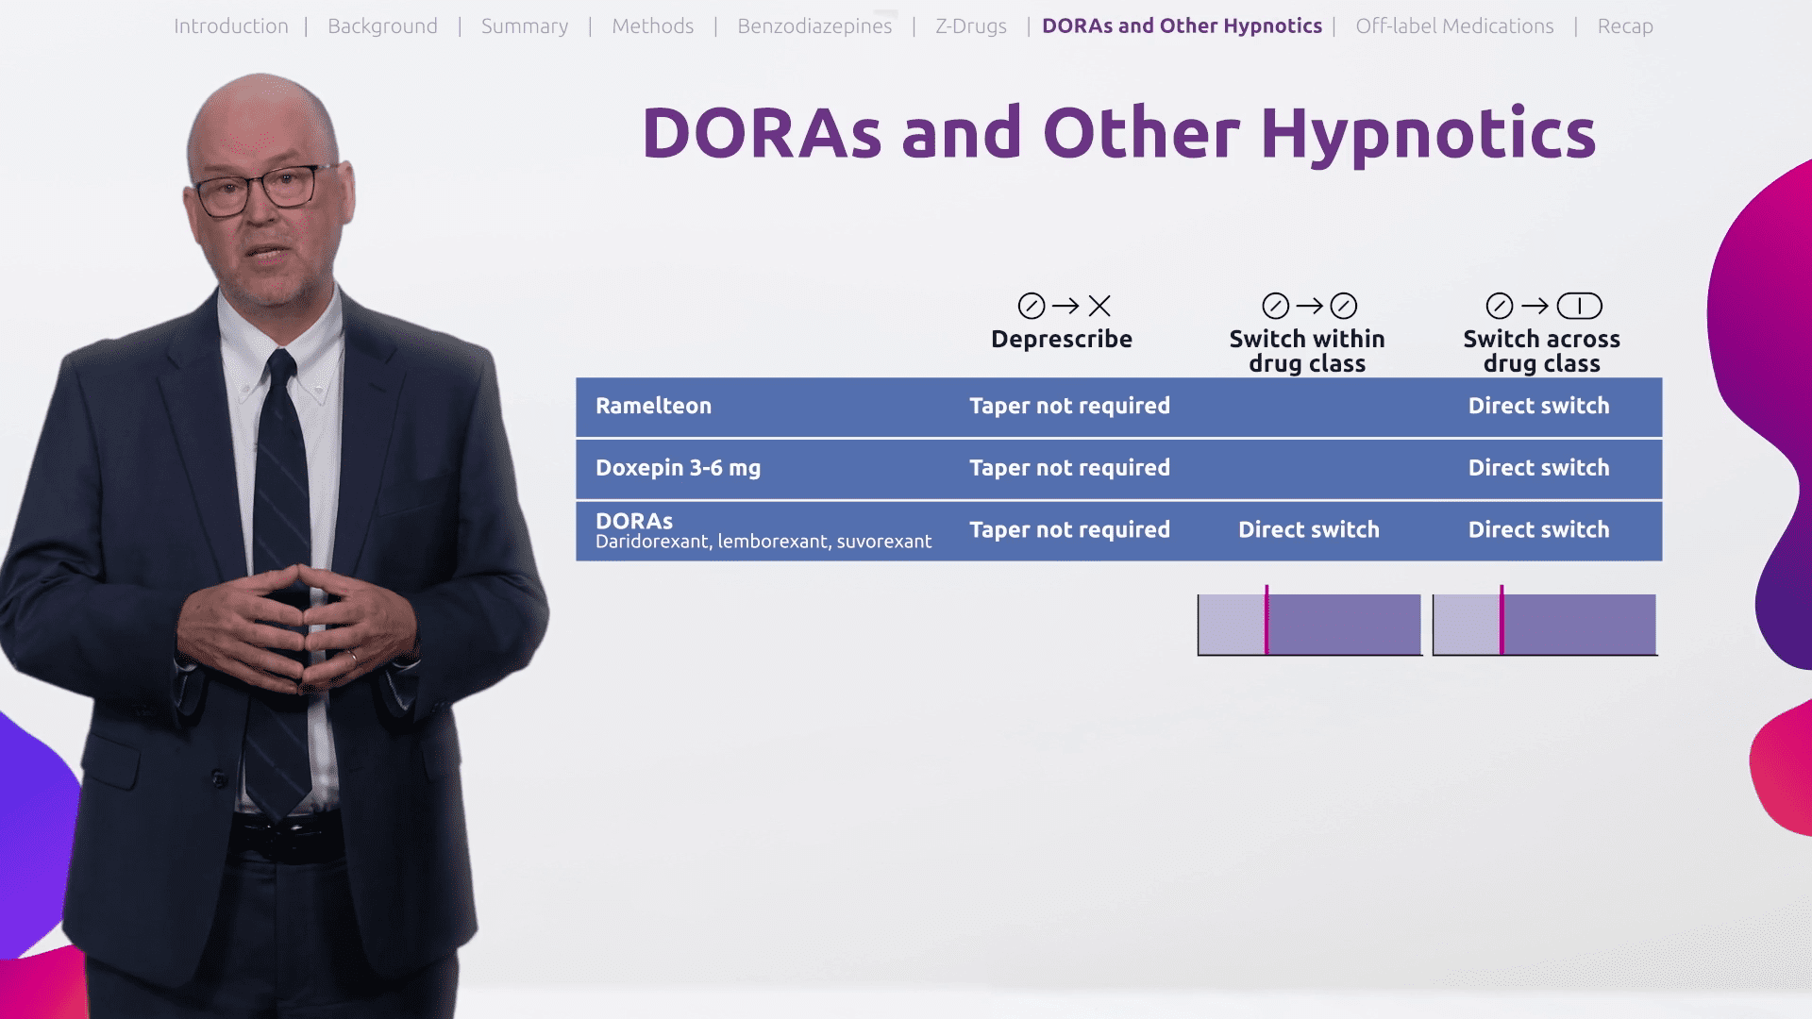Click the Doxepin 3-6 mg row label

(678, 468)
